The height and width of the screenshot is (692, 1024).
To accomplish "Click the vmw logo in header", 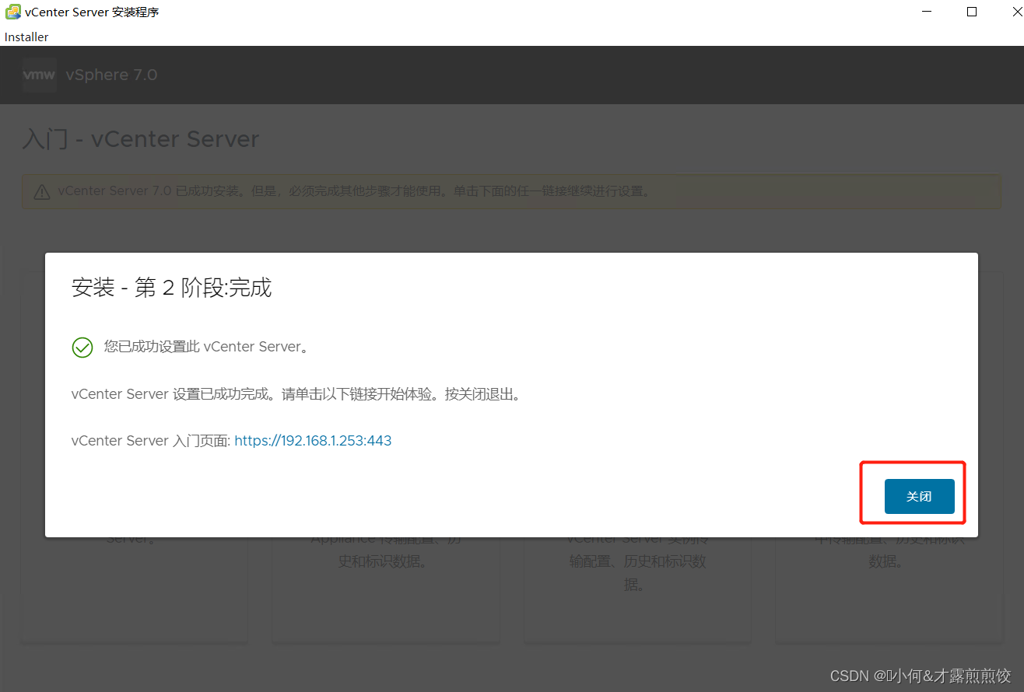I will pyautogui.click(x=39, y=75).
